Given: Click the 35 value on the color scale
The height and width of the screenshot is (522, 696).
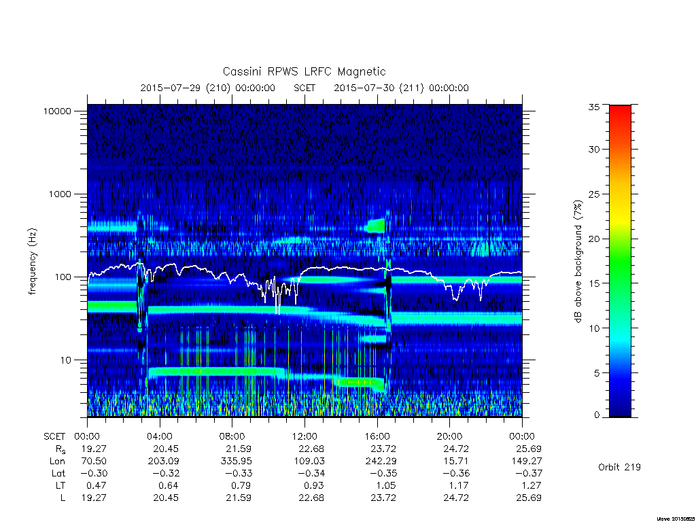Looking at the screenshot, I should pyautogui.click(x=593, y=107).
